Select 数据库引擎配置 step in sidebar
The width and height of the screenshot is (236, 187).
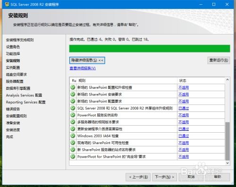18,88
